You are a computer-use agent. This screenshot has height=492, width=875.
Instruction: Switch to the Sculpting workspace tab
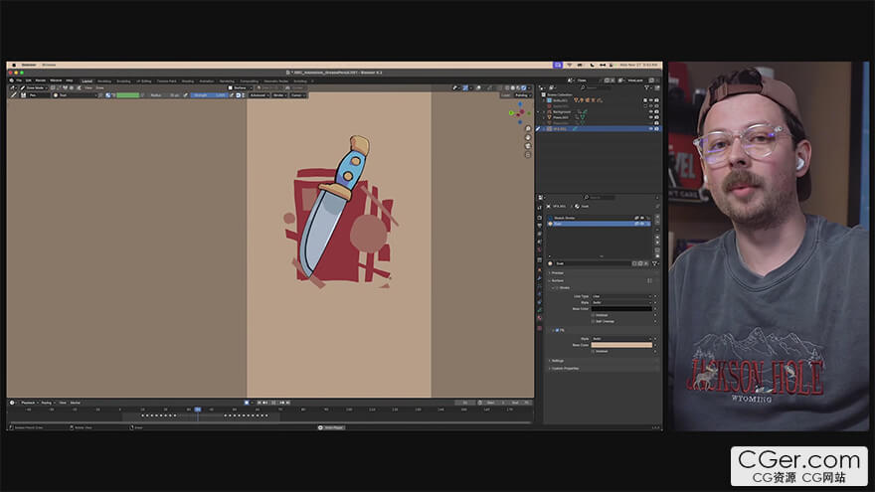123,81
